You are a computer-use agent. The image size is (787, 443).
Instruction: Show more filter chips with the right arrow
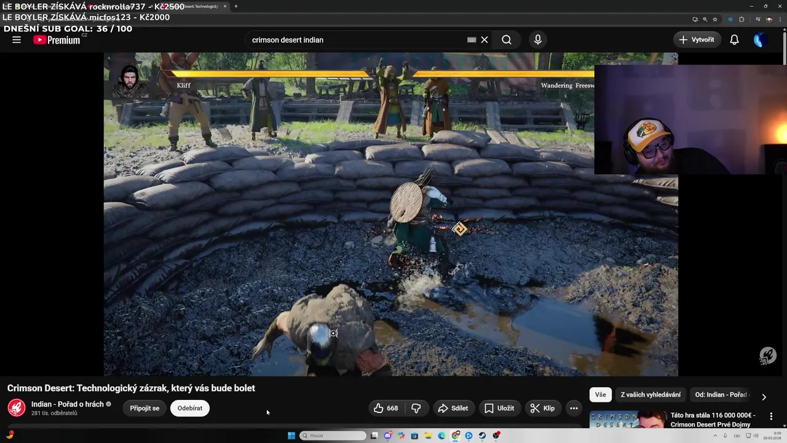tap(764, 397)
